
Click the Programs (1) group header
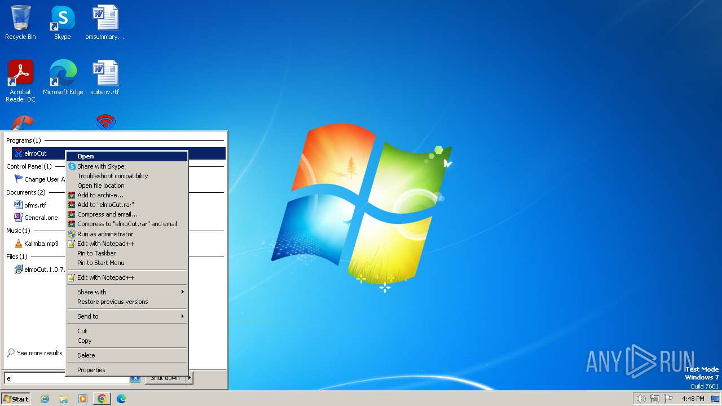point(24,140)
